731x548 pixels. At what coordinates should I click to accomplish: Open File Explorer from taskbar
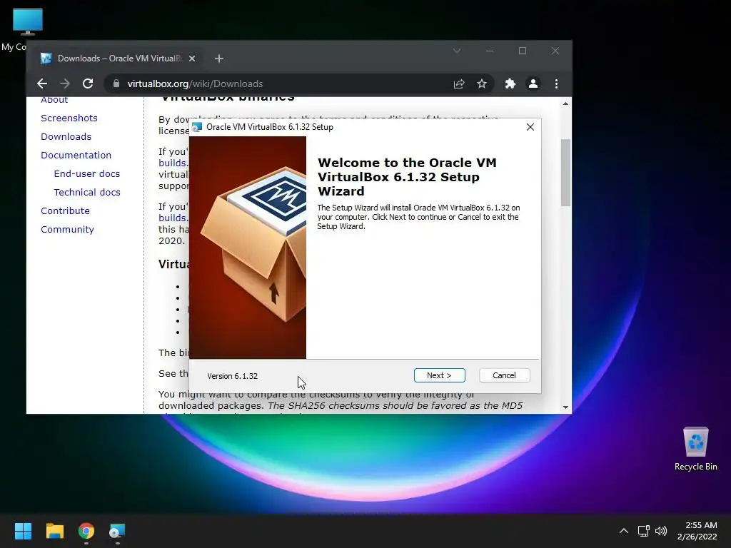point(54,531)
